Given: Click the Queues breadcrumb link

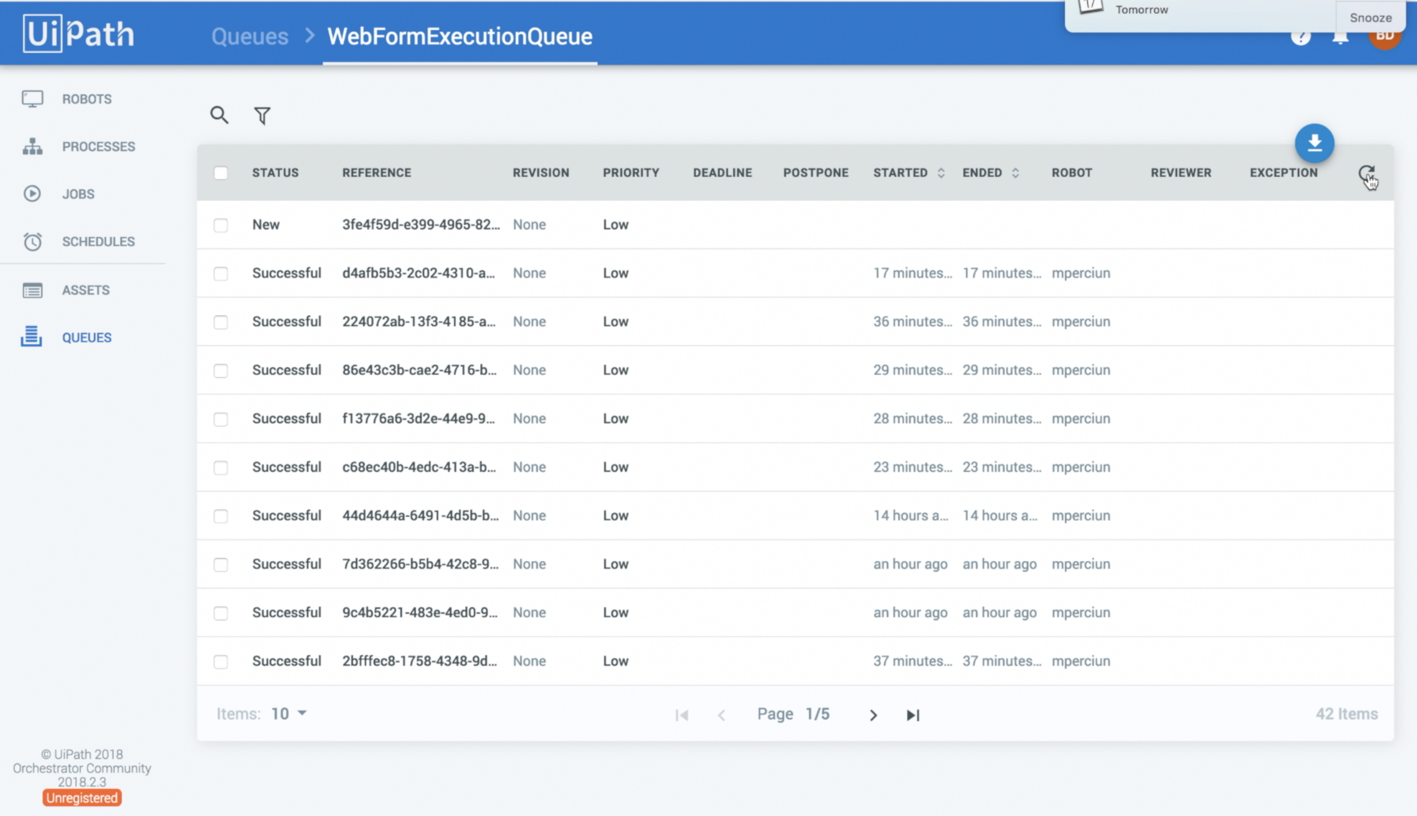Looking at the screenshot, I should [x=249, y=36].
